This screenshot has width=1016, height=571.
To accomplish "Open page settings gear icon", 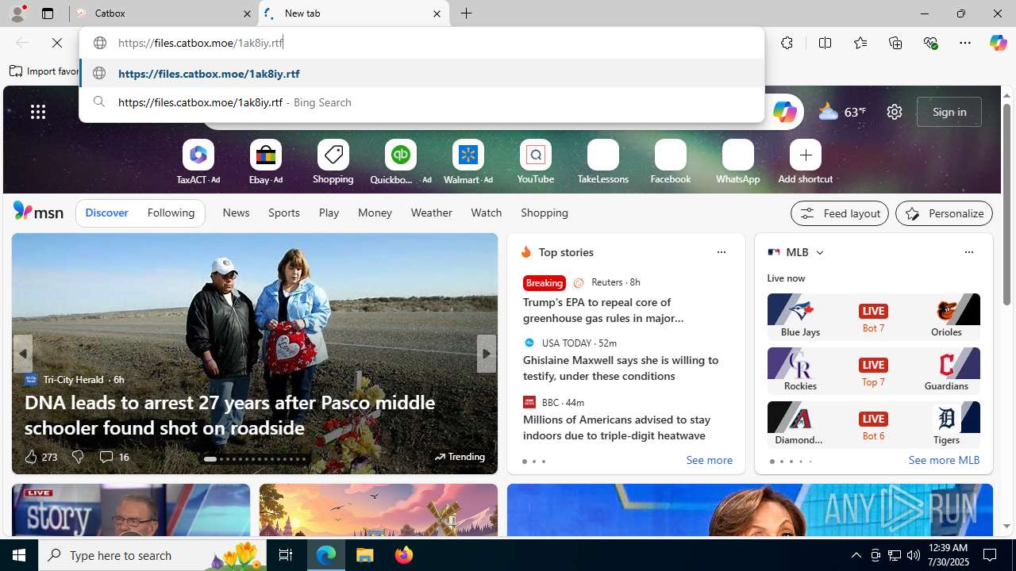I will coord(894,112).
